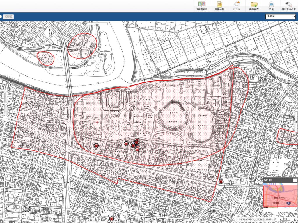Image resolution: width=298 pixels, height=223 pixels.
Task: Expand the side panel handle on the right edge
Action: click(297, 122)
